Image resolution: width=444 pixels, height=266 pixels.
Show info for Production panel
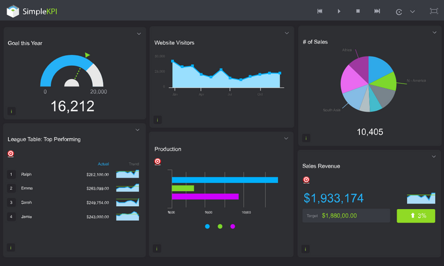coord(157,248)
